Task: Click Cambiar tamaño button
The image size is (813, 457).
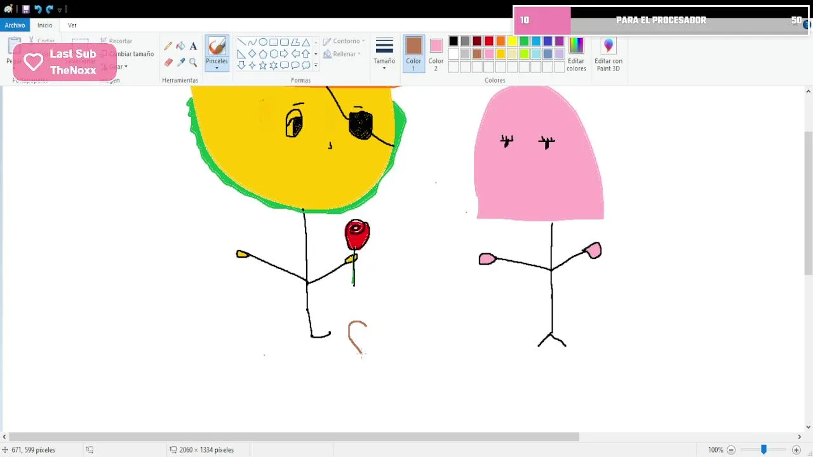Action: pos(126,54)
